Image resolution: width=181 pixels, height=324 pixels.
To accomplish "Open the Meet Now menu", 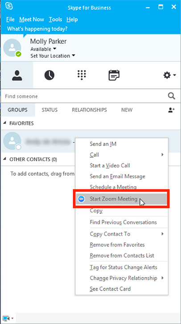I will coord(32,20).
